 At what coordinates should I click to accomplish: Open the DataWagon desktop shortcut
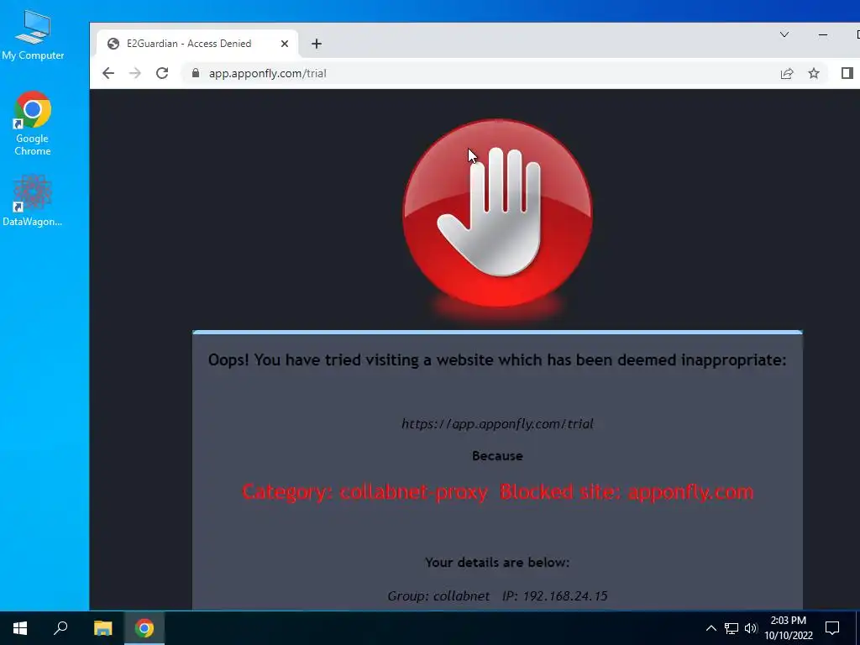pos(33,200)
